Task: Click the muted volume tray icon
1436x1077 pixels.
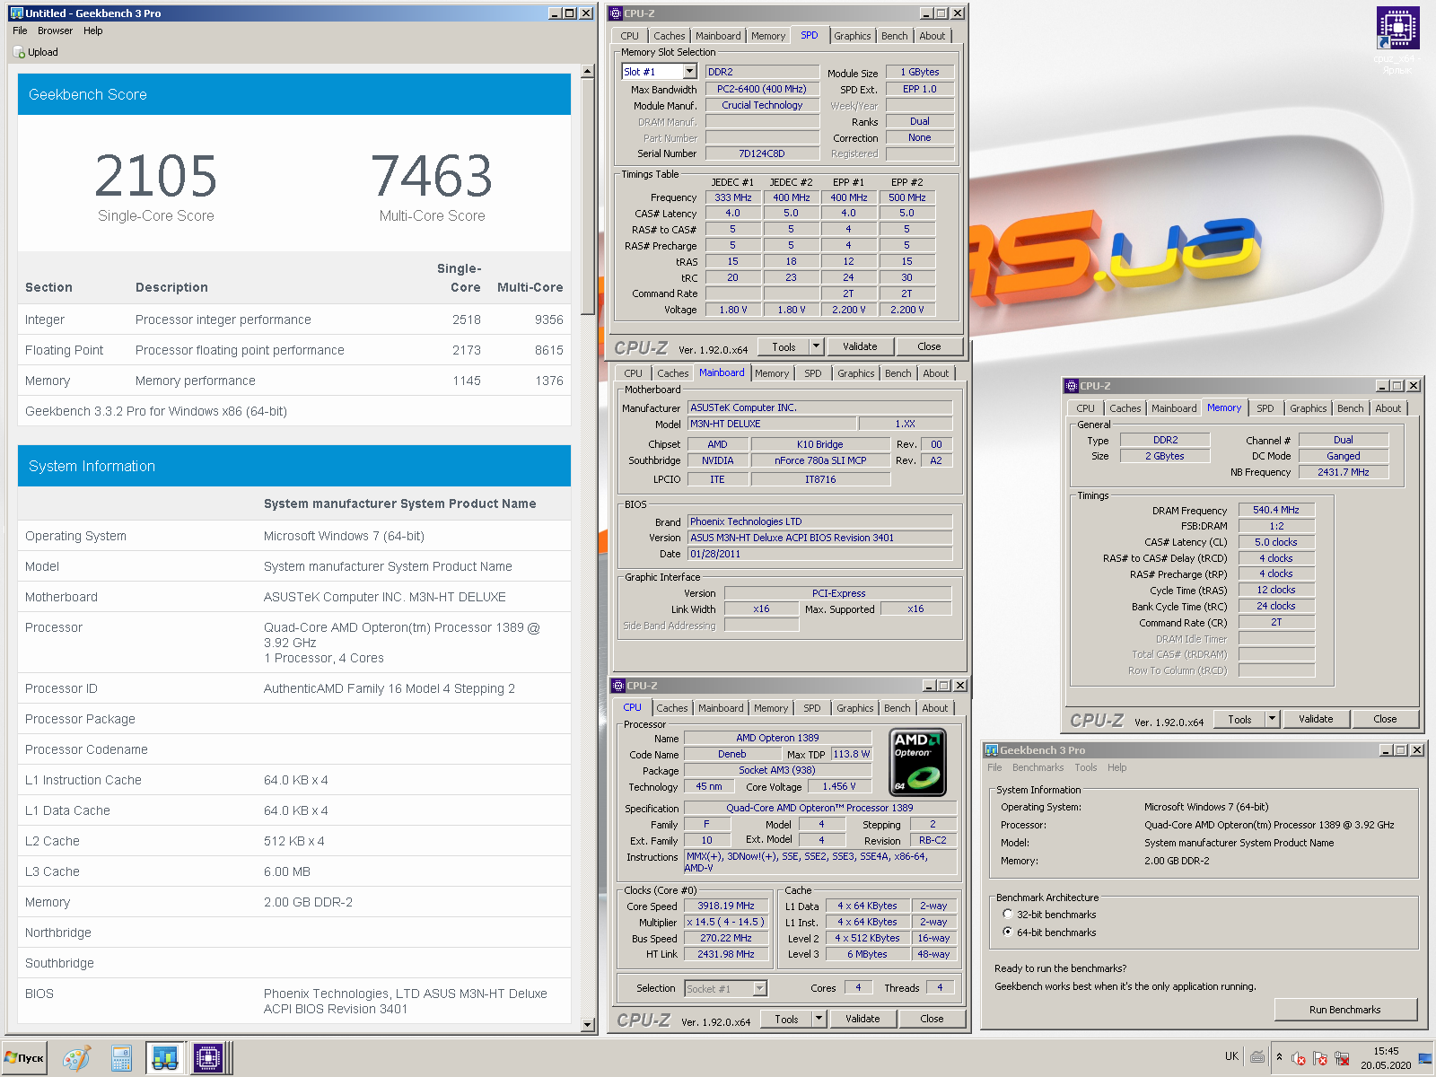Action: point(1298,1058)
